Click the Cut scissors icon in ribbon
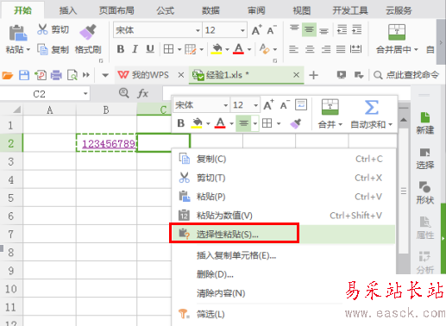The height and width of the screenshot is (326, 446). 42,29
